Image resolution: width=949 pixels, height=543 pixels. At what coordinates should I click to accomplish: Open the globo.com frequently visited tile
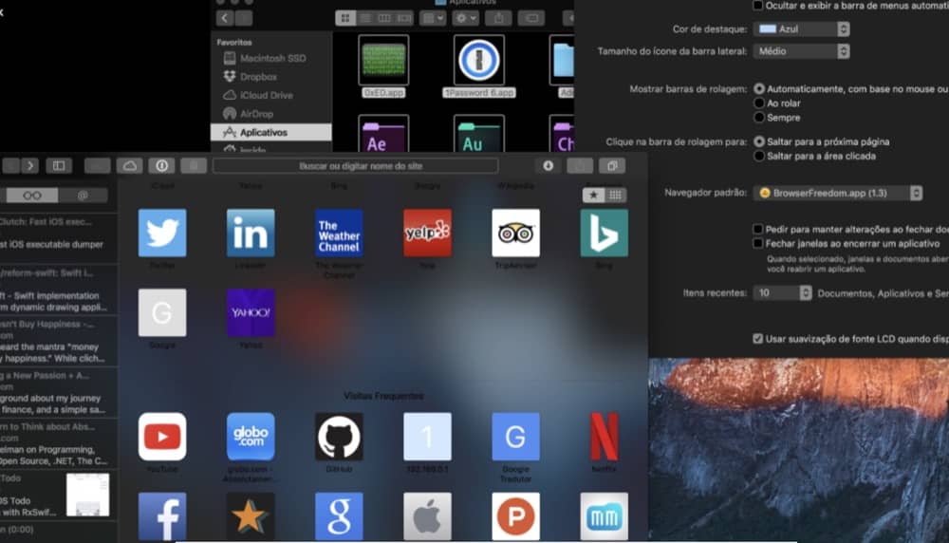click(251, 437)
